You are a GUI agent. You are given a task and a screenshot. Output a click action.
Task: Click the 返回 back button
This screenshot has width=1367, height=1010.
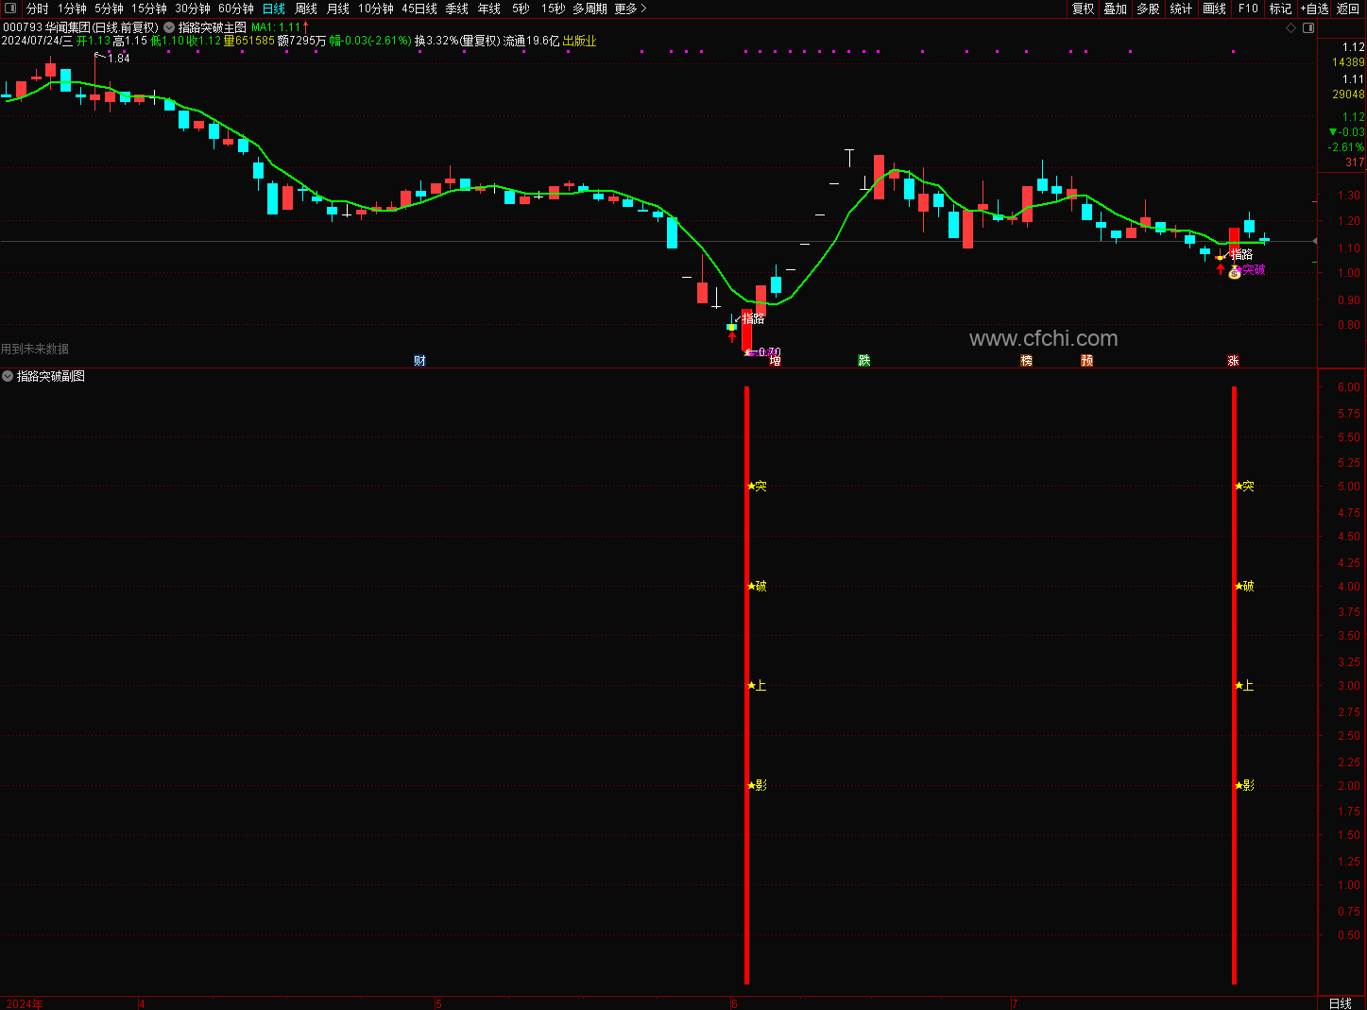[1348, 9]
